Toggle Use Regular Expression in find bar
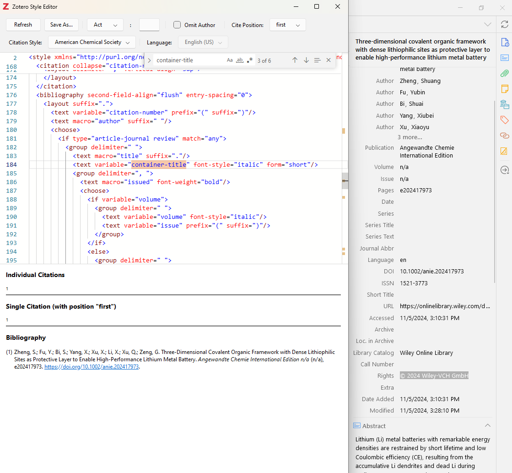This screenshot has width=512, height=473. [250, 60]
